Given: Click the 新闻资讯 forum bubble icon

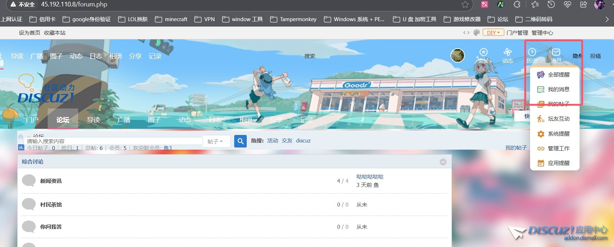Looking at the screenshot, I should click(29, 180).
